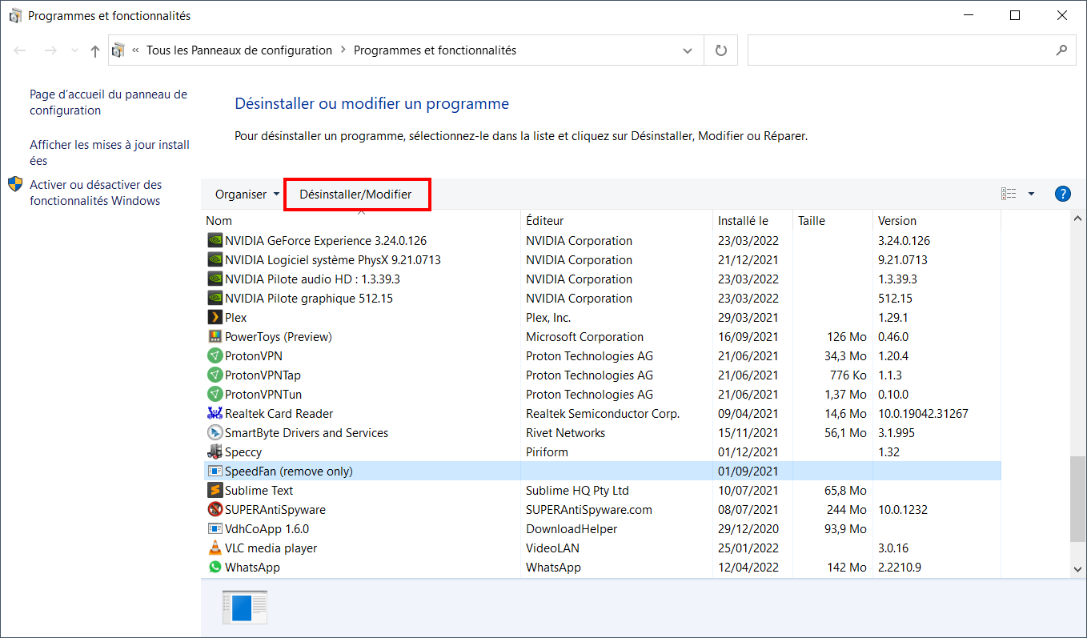Viewport: 1087px width, 638px height.
Task: Select the DownloadHelper publisher cell
Action: [x=572, y=529]
